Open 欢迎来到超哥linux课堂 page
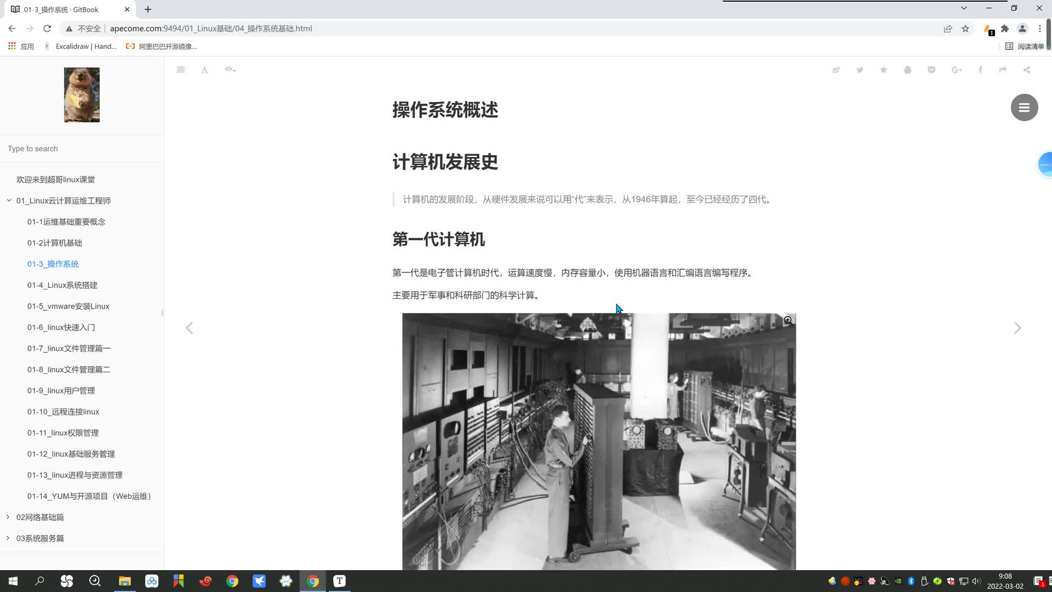Viewport: 1052px width, 592px height. click(55, 179)
